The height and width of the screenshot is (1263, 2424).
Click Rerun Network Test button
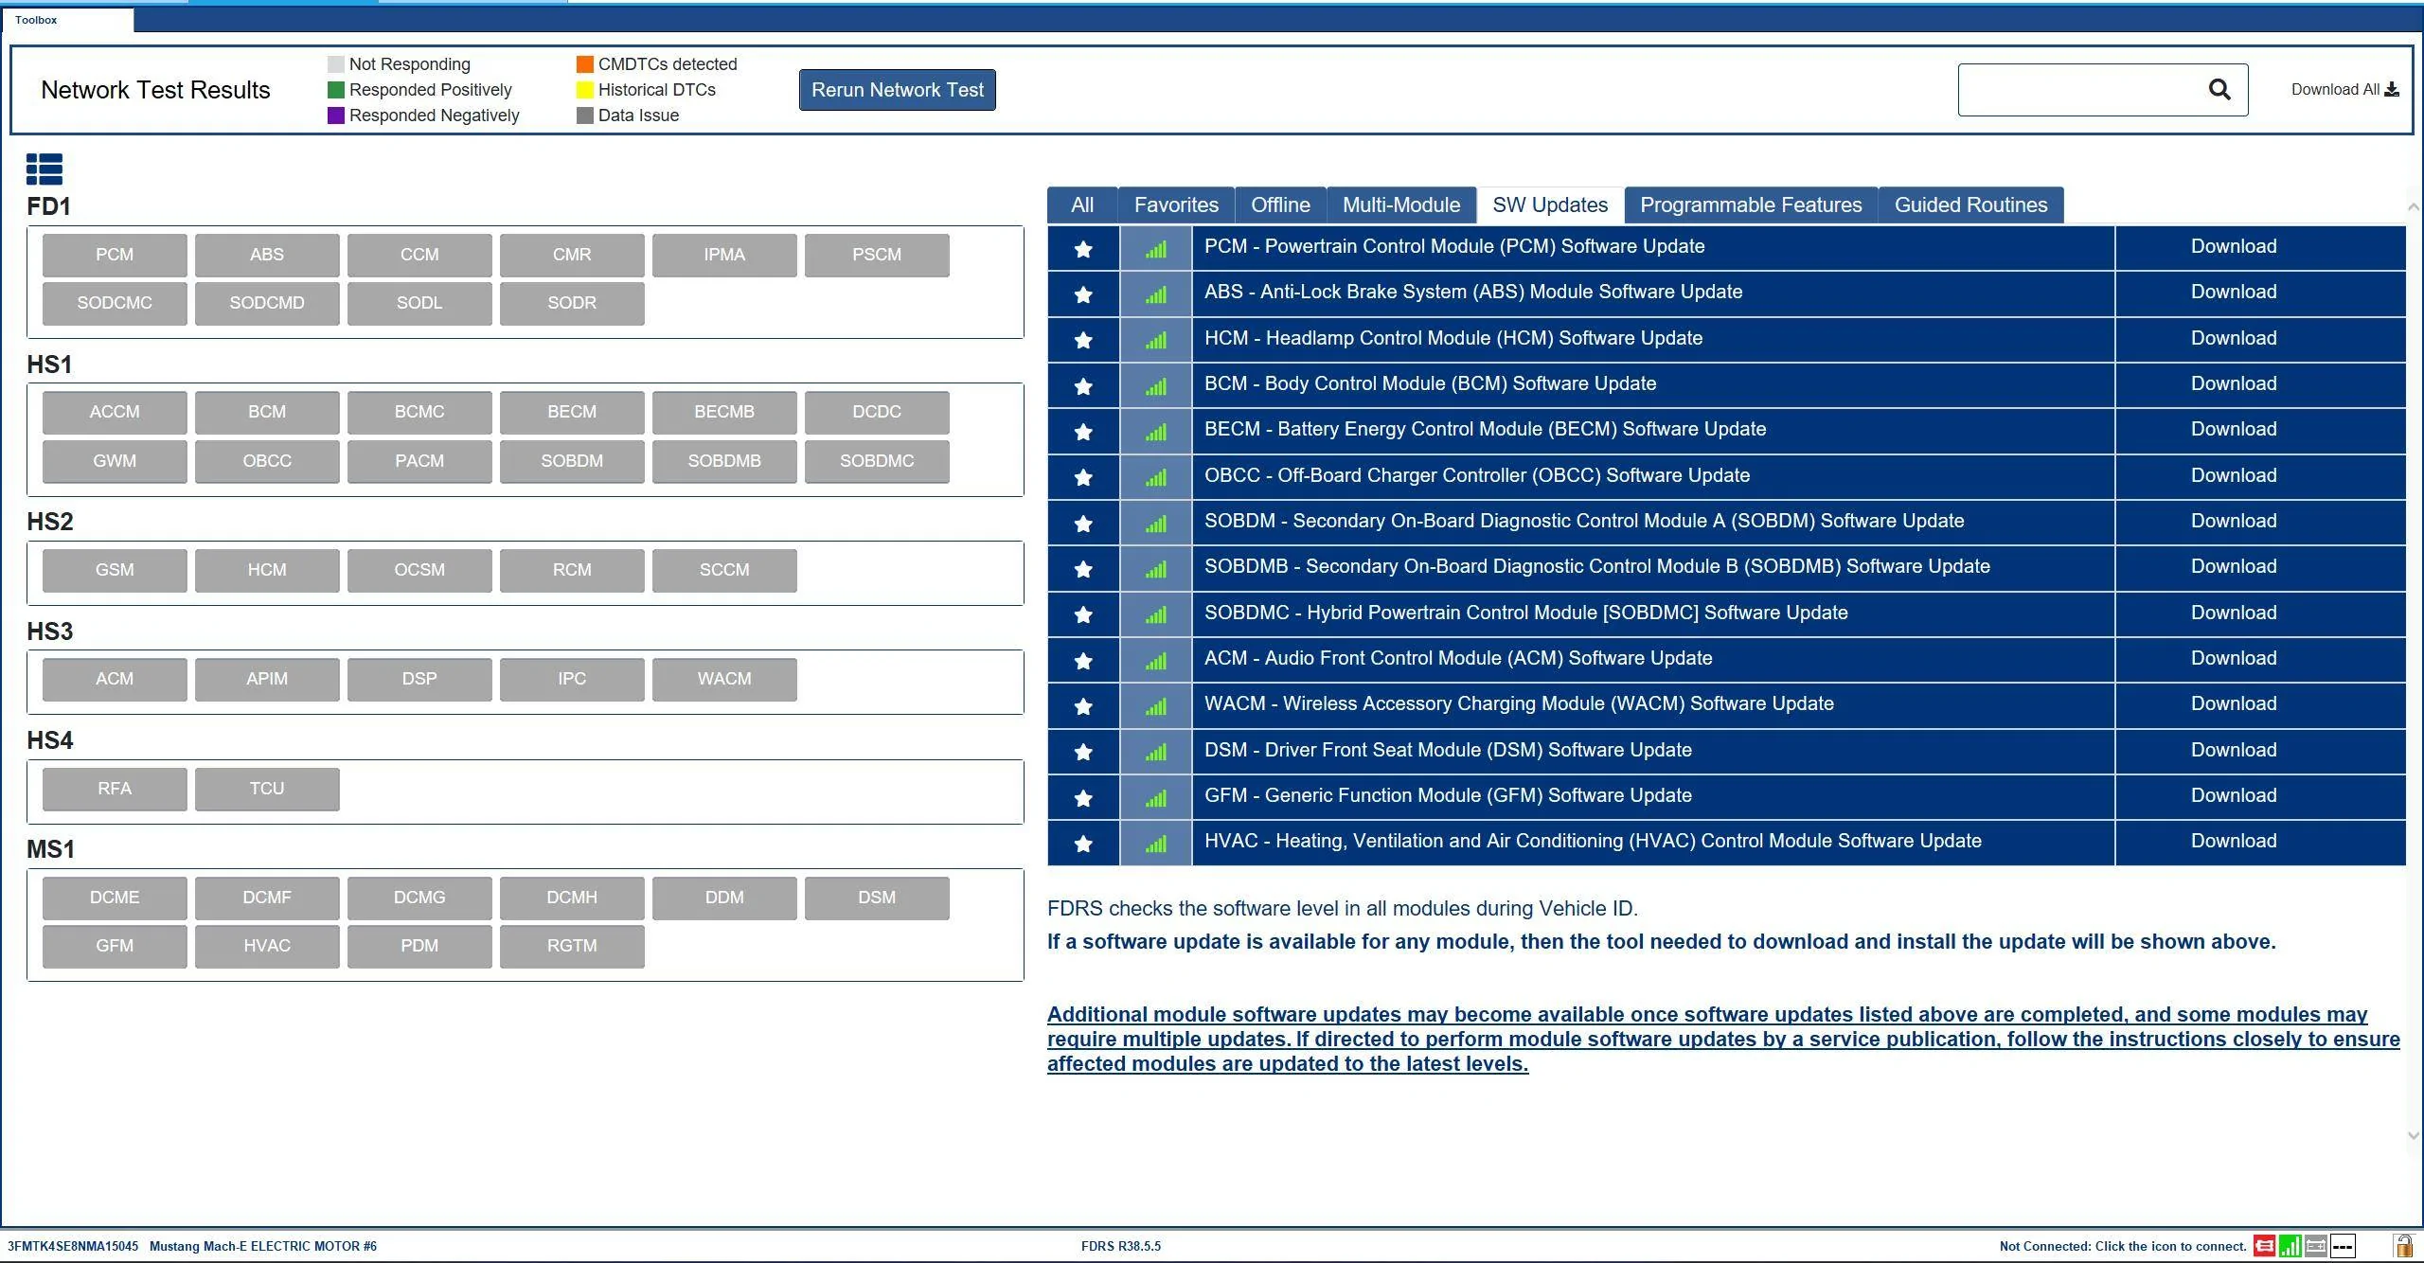click(897, 90)
